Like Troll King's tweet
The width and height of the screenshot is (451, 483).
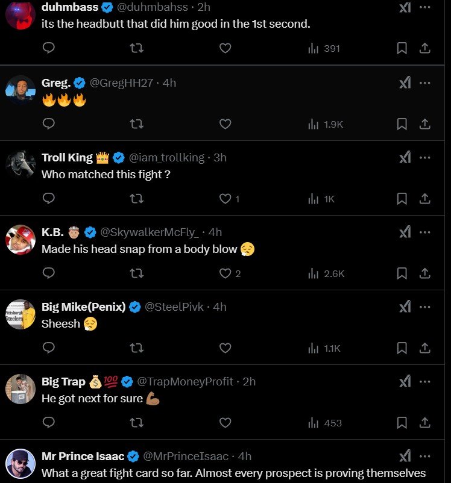click(x=225, y=198)
